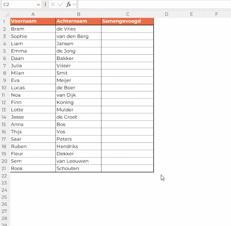This screenshot has height=226, width=231.
Task: Select column C header
Action: coord(127,14)
